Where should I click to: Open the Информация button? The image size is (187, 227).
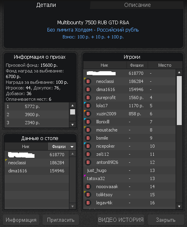(21, 220)
